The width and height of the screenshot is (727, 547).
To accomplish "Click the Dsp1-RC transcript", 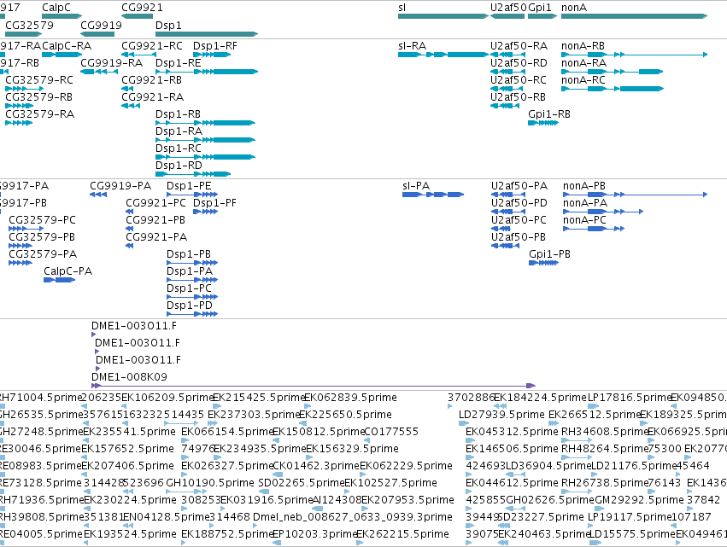I will [205, 157].
